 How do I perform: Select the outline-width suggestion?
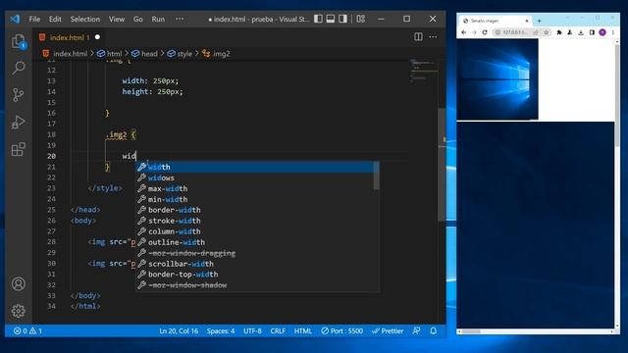click(255, 242)
